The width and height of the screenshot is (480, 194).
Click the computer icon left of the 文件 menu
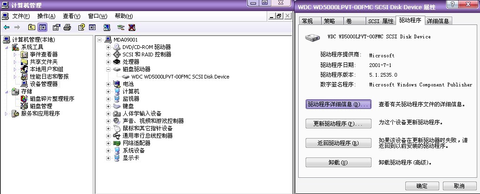5,16
